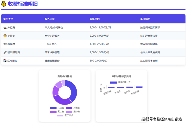Click the 医疗附加 legend color swatch
Screen dimensions: 186x123
pos(60,115)
